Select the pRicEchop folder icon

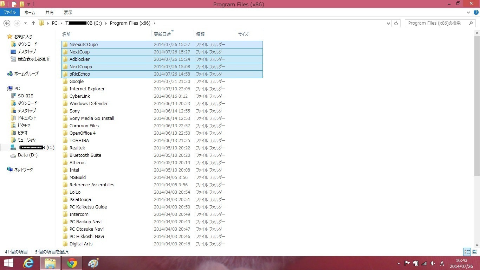65,74
